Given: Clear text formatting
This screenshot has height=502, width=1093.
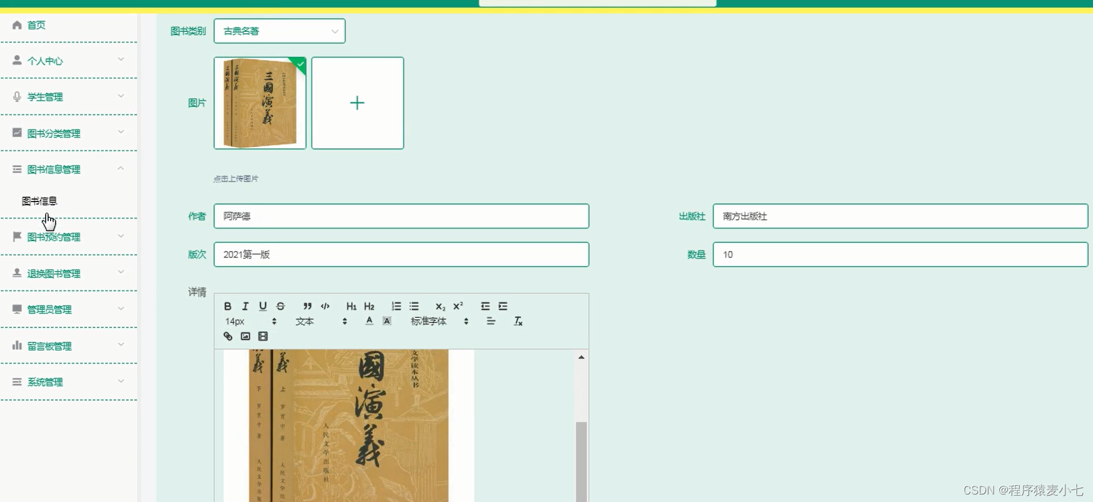Looking at the screenshot, I should tap(518, 321).
